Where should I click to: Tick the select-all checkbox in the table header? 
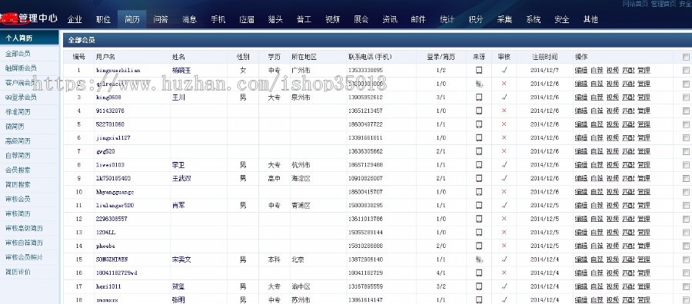point(686,57)
